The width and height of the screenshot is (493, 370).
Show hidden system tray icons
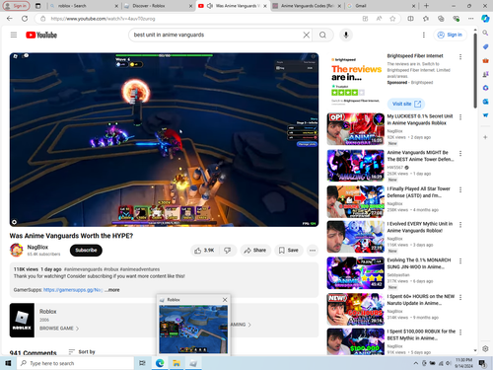pos(416,363)
